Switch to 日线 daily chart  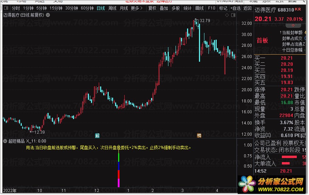[101, 8]
